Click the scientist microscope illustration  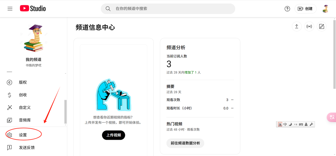tap(113, 95)
